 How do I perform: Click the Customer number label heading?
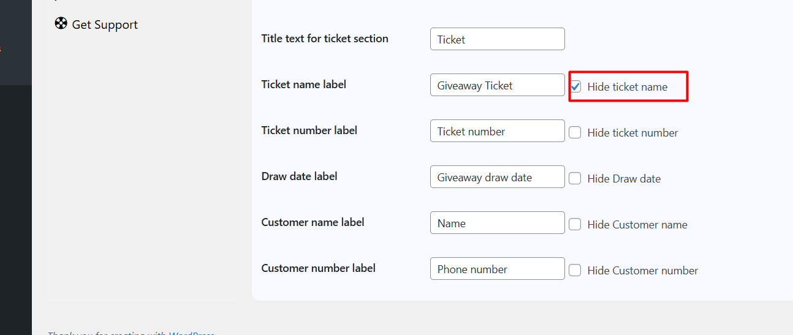click(318, 268)
